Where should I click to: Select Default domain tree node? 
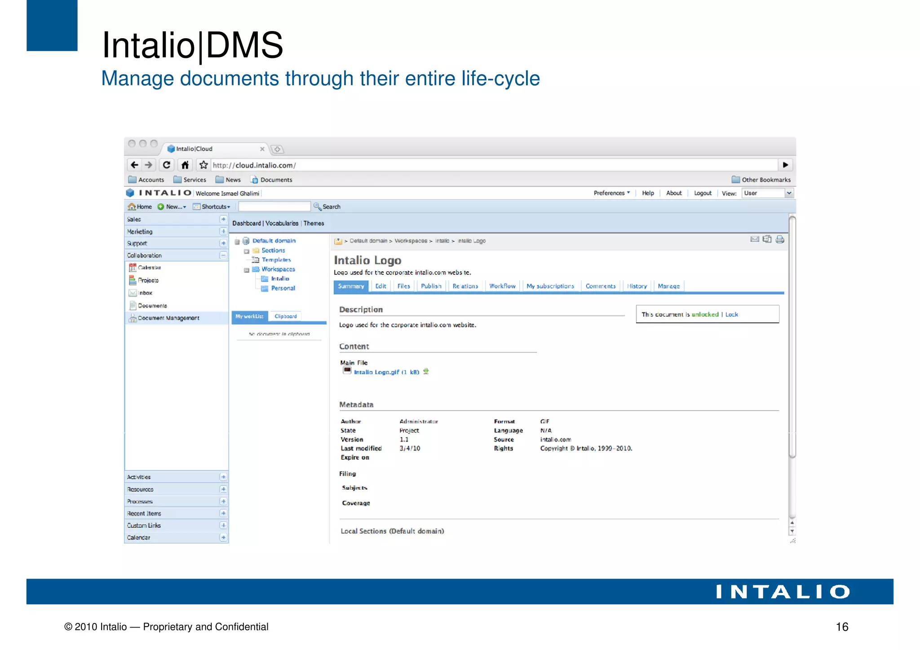pyautogui.click(x=274, y=241)
